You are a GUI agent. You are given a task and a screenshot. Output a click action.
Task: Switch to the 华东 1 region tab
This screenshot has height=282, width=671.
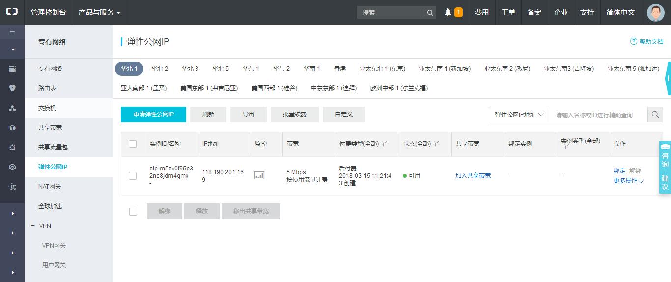click(x=251, y=69)
